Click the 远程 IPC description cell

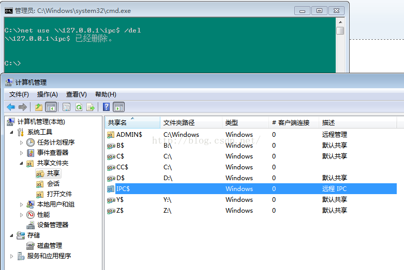334,189
